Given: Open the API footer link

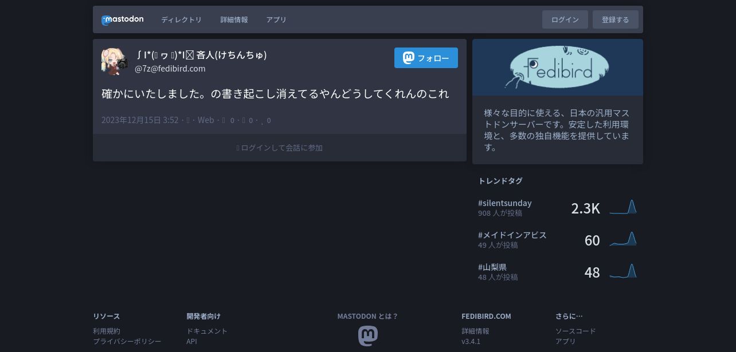Looking at the screenshot, I should click(191, 341).
